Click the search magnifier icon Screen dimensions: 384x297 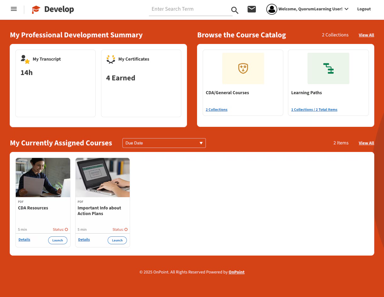click(x=234, y=10)
